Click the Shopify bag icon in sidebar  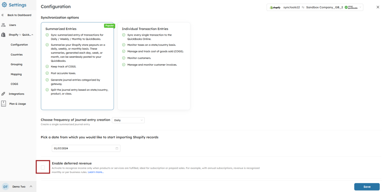[3, 34]
